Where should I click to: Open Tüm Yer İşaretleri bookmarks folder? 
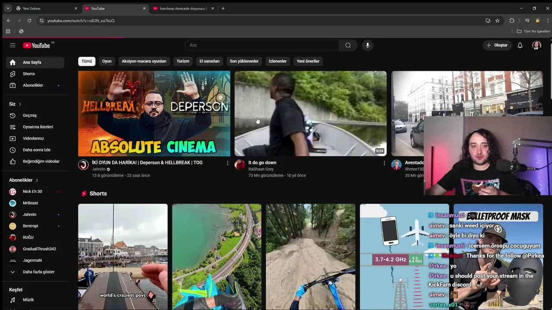[533, 31]
